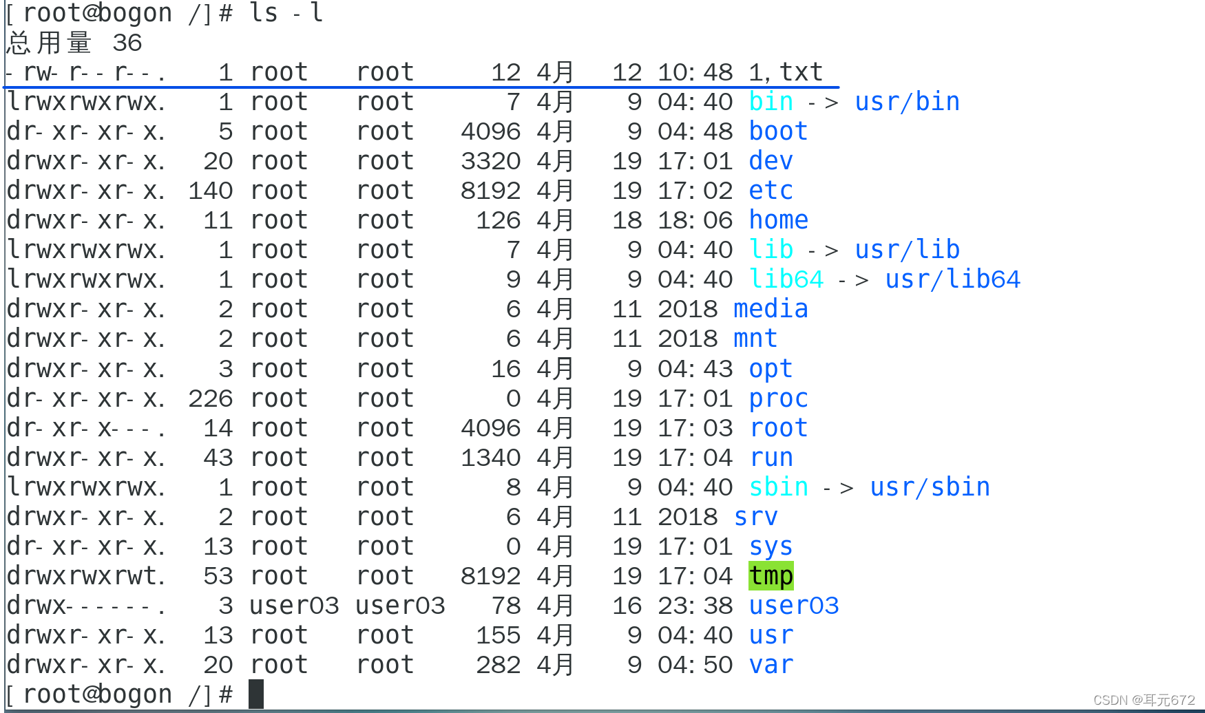Click the 1340 size value
1205x713 pixels.
[x=490, y=458]
